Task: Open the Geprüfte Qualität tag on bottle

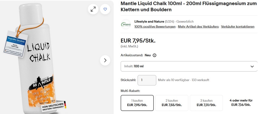Action: click(x=15, y=44)
